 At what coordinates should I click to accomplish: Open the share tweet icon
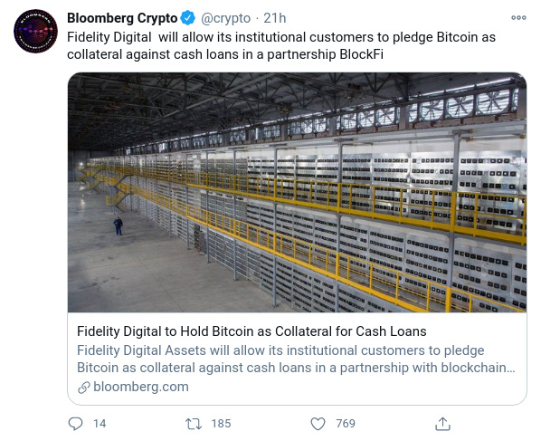point(442,424)
